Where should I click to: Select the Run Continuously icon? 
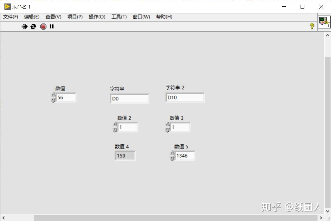point(33,27)
